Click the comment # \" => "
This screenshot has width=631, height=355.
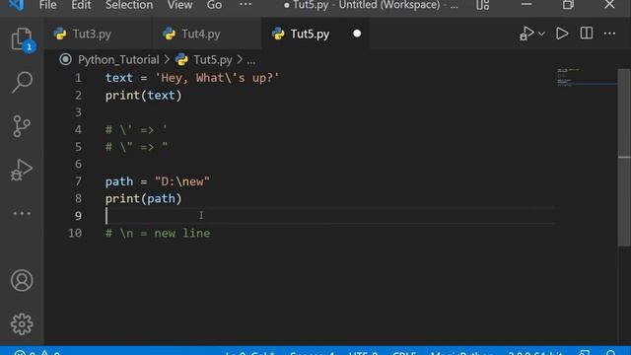pyautogui.click(x=136, y=147)
